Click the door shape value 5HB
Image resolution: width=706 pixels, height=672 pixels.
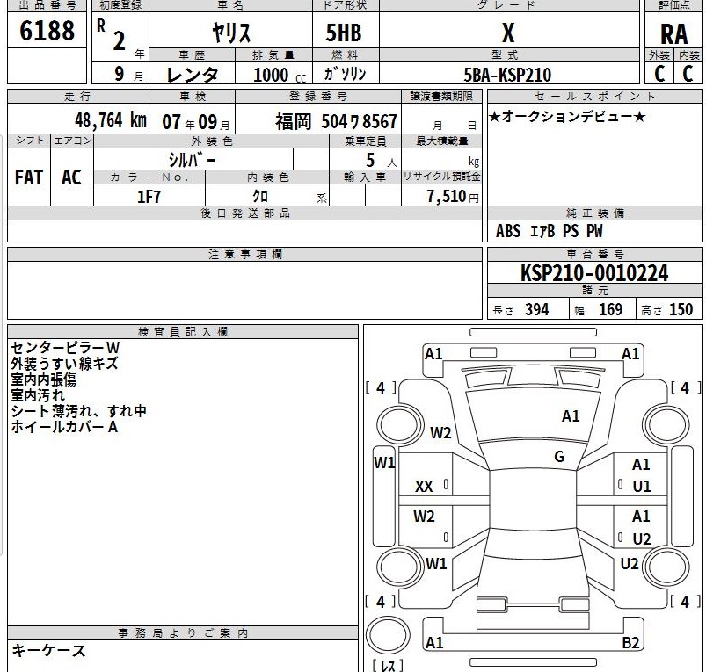(344, 33)
